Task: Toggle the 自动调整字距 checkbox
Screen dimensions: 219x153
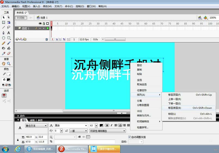Action: [130, 137]
